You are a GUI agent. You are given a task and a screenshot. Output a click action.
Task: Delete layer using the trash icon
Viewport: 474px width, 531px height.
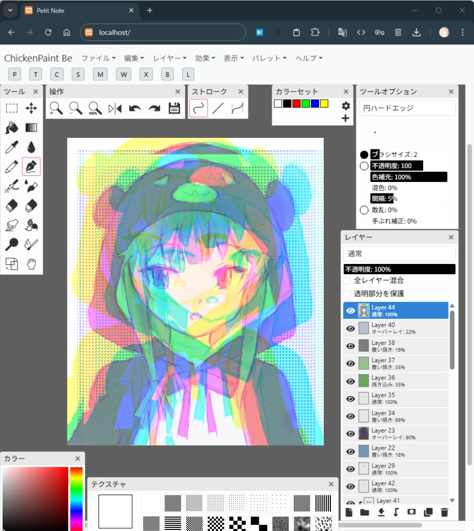pyautogui.click(x=444, y=512)
